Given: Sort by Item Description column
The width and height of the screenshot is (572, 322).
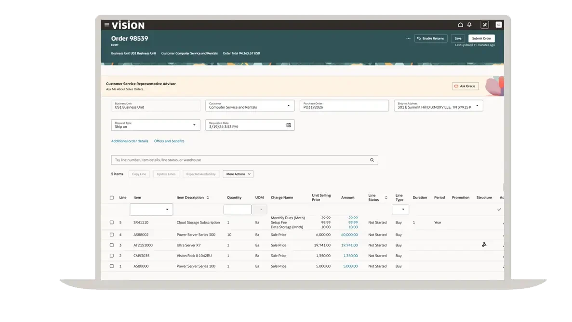Looking at the screenshot, I should click(208, 198).
